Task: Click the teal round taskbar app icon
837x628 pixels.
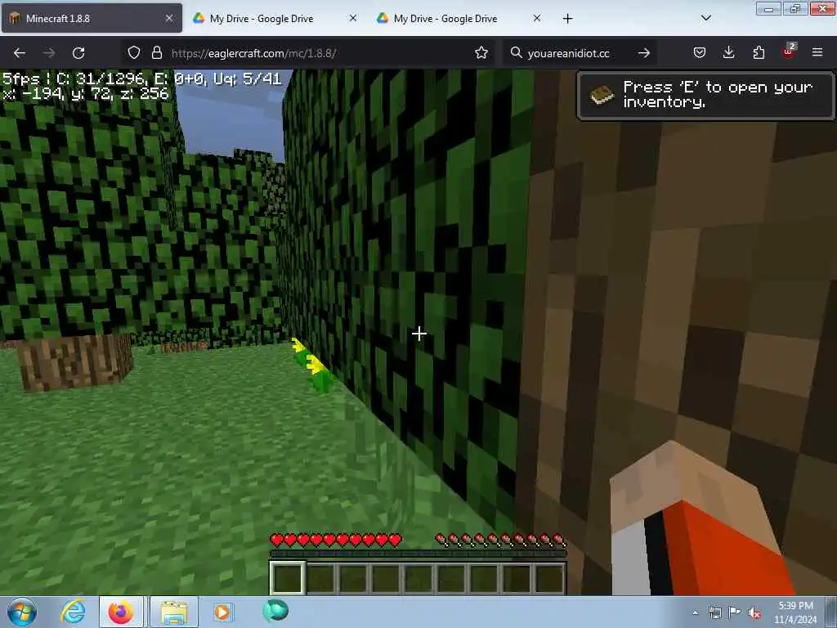Action: pos(275,611)
